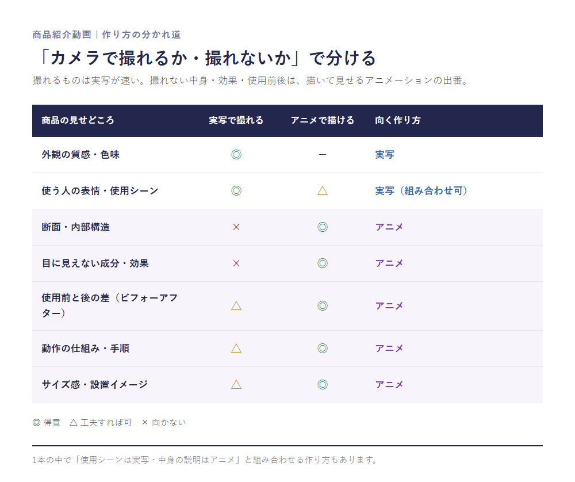Click the 商品紹介動画 breadcrumb text
Viewport: 575px width, 482px height.
[62, 35]
